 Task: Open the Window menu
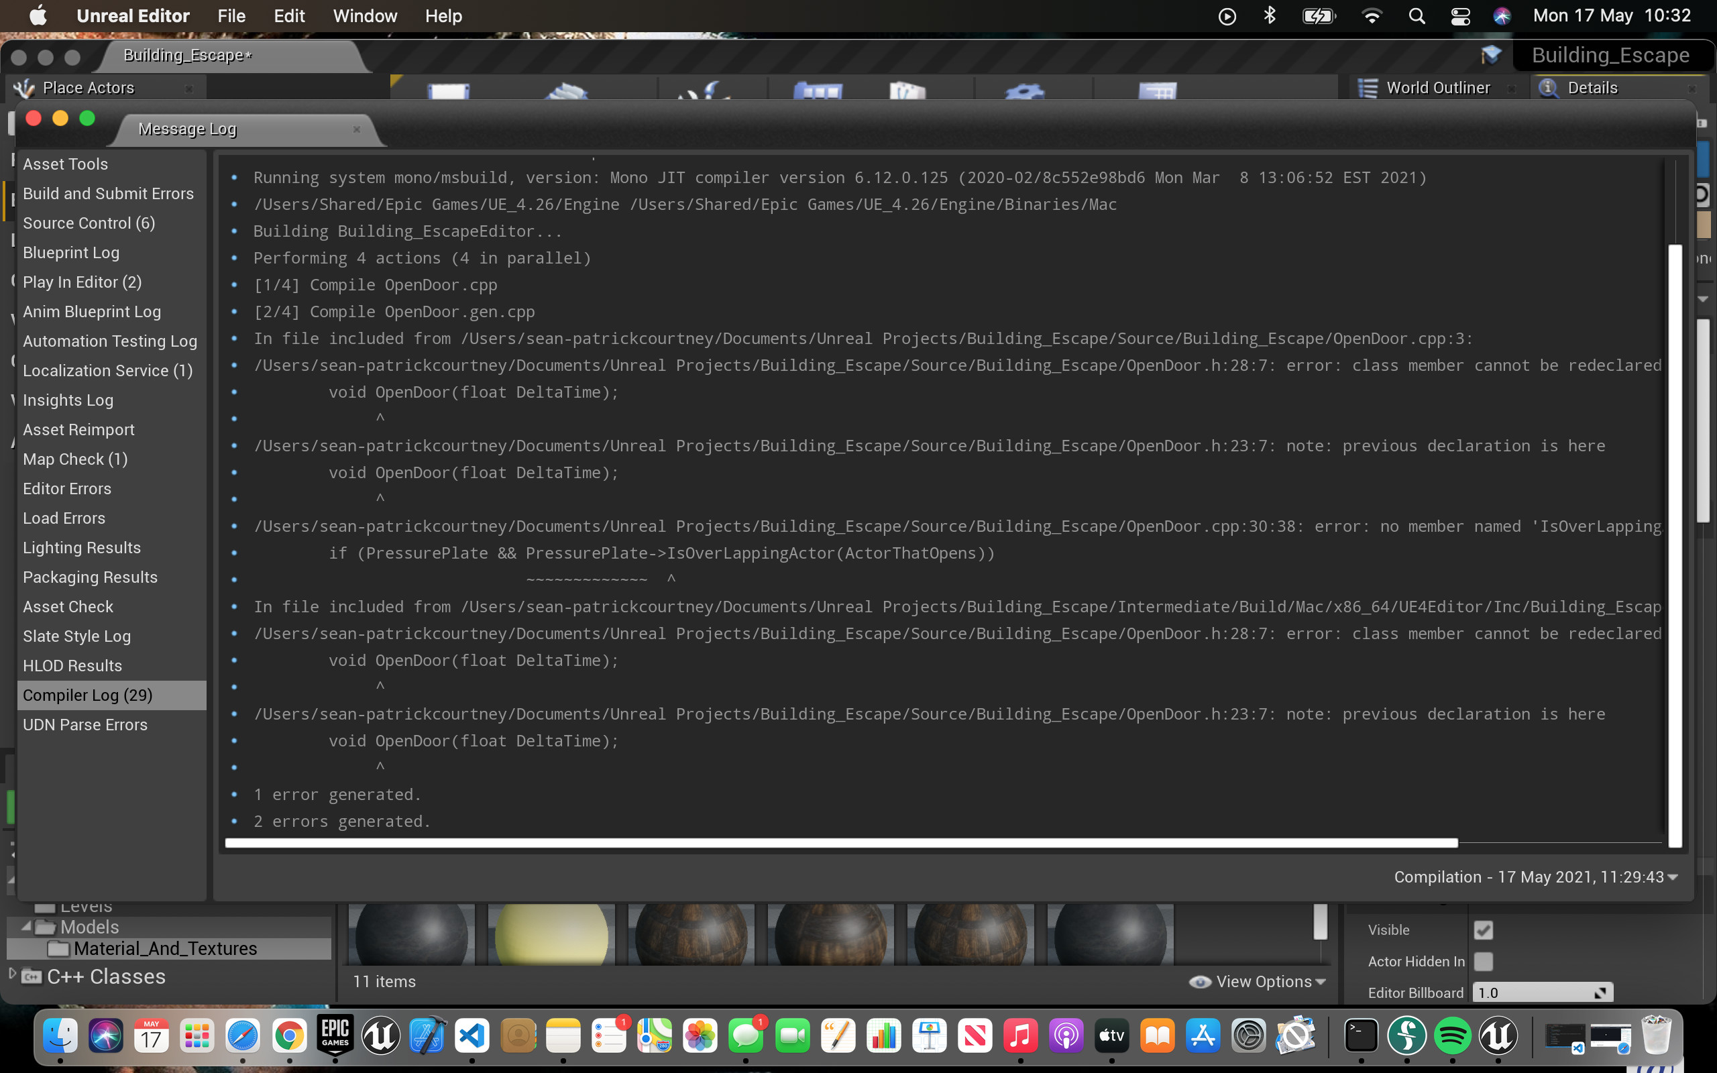[x=364, y=15]
